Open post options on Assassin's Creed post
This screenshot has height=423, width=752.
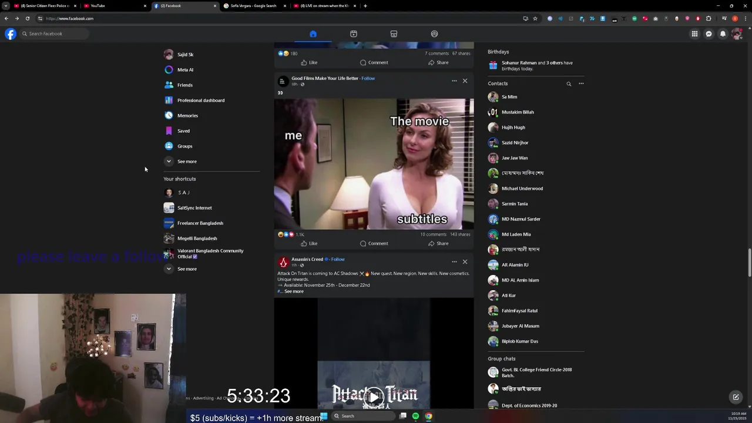click(454, 262)
